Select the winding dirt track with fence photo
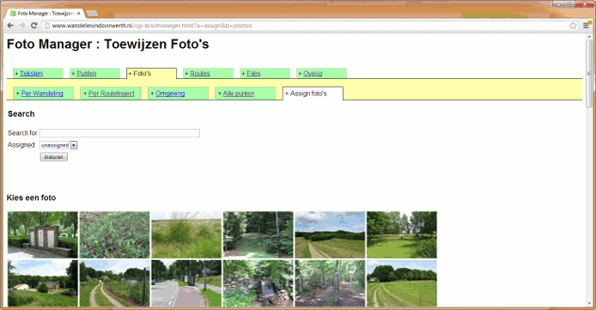 click(114, 283)
